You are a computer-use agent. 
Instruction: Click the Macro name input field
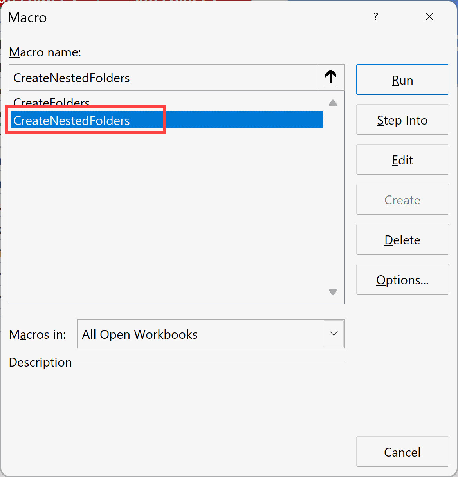157,78
